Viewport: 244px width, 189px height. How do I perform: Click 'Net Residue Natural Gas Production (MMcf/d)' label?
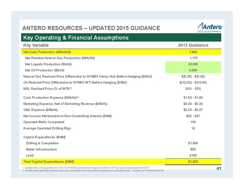click(60, 58)
